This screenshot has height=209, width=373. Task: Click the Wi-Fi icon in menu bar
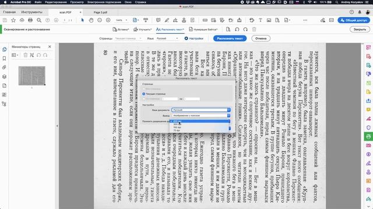[x=309, y=2]
